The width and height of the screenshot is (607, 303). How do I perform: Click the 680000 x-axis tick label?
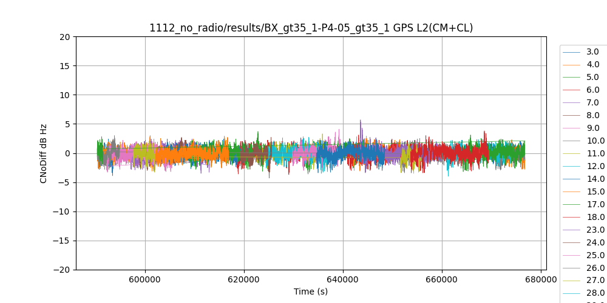pos(541,280)
